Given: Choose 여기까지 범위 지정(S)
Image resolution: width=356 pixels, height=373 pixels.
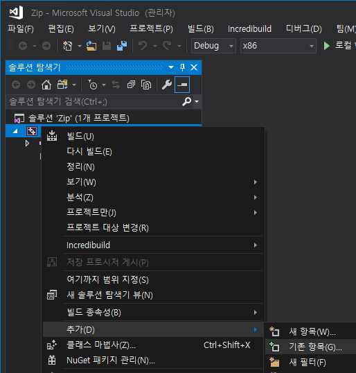Looking at the screenshot, I should point(153,279).
